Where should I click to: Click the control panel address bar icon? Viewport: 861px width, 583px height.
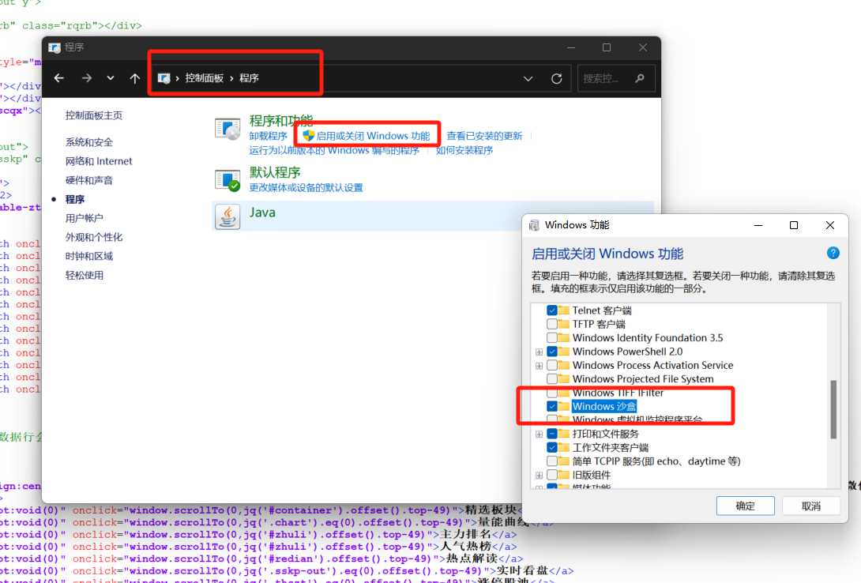164,78
